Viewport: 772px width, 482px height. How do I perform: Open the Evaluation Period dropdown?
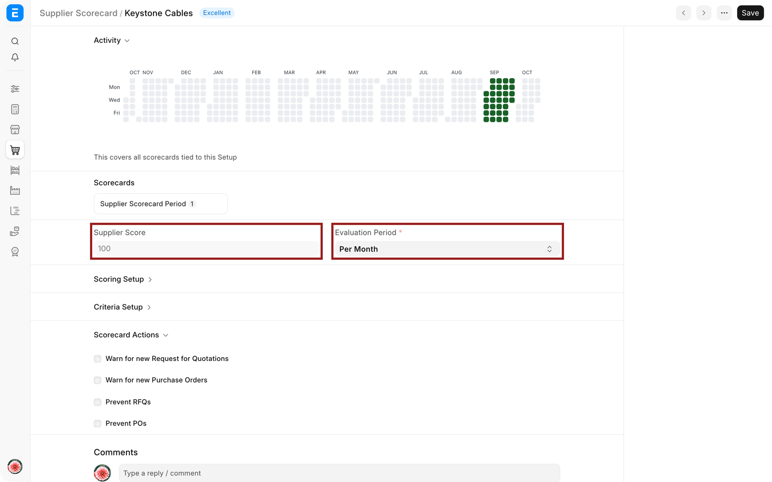(x=447, y=249)
